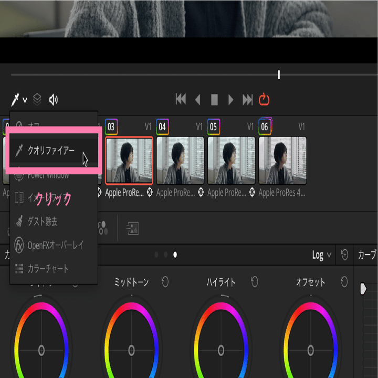
Task: Click the curve editor handle marker
Action: [x=363, y=289]
